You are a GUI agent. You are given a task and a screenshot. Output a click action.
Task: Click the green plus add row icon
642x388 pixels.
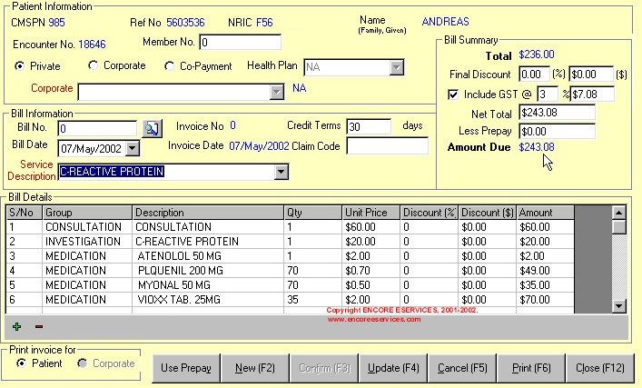pyautogui.click(x=16, y=327)
